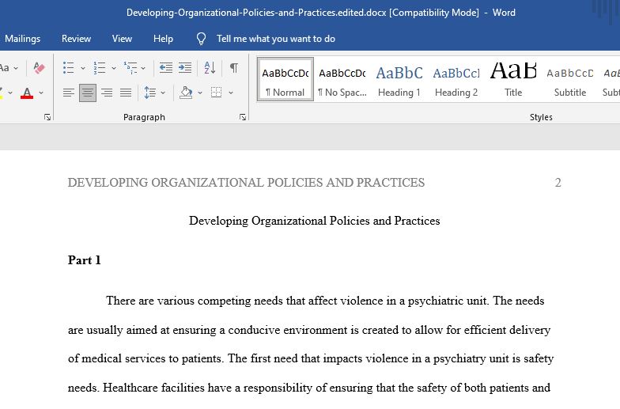Open the Paragraph settings dialog launcher
The width and height of the screenshot is (620, 409).
point(243,117)
